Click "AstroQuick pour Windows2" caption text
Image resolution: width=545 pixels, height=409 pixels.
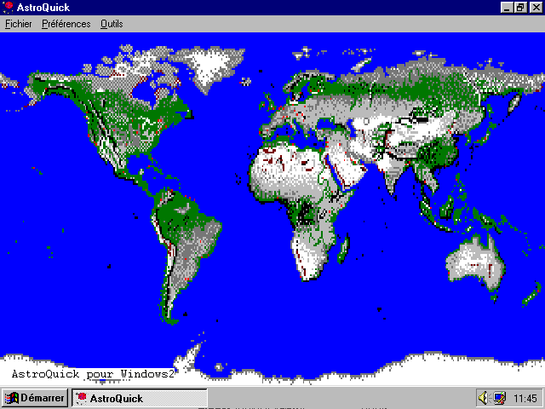pyautogui.click(x=92, y=374)
